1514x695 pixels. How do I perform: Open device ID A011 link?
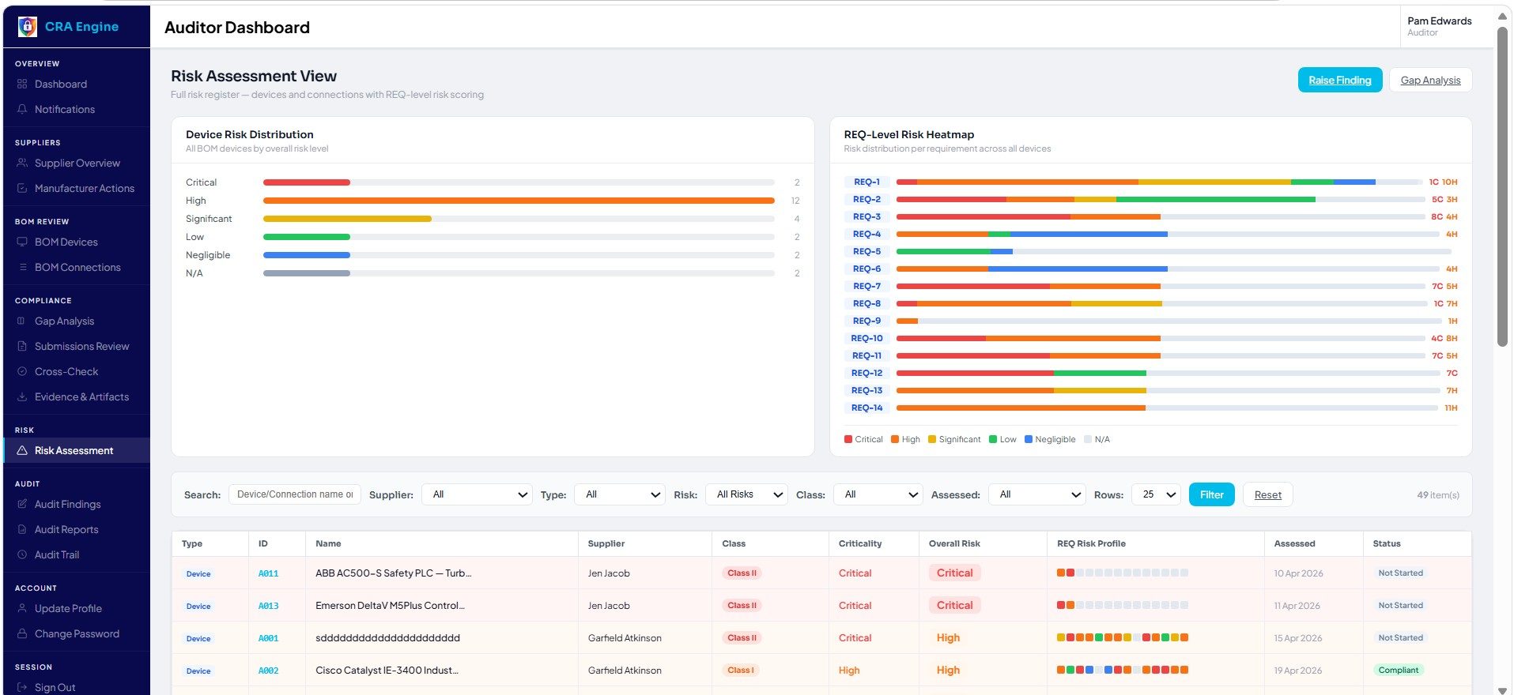point(268,573)
